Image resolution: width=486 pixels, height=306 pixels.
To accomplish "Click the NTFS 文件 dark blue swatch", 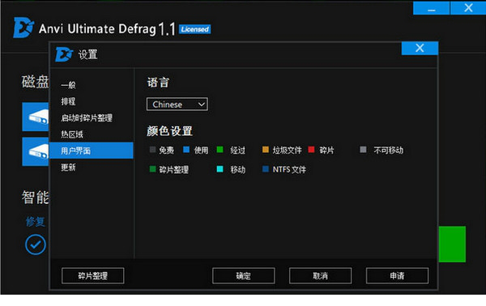I will [x=266, y=169].
